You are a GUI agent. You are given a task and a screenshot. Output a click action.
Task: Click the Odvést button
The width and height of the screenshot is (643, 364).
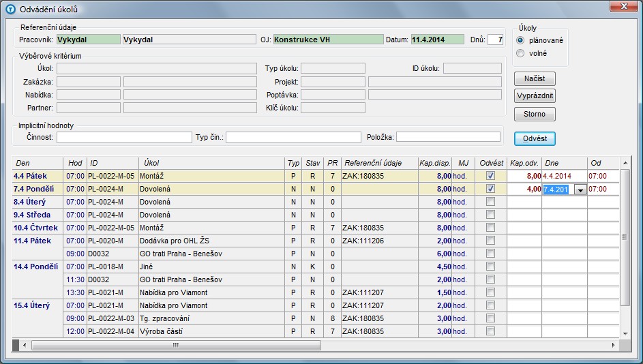tap(535, 138)
